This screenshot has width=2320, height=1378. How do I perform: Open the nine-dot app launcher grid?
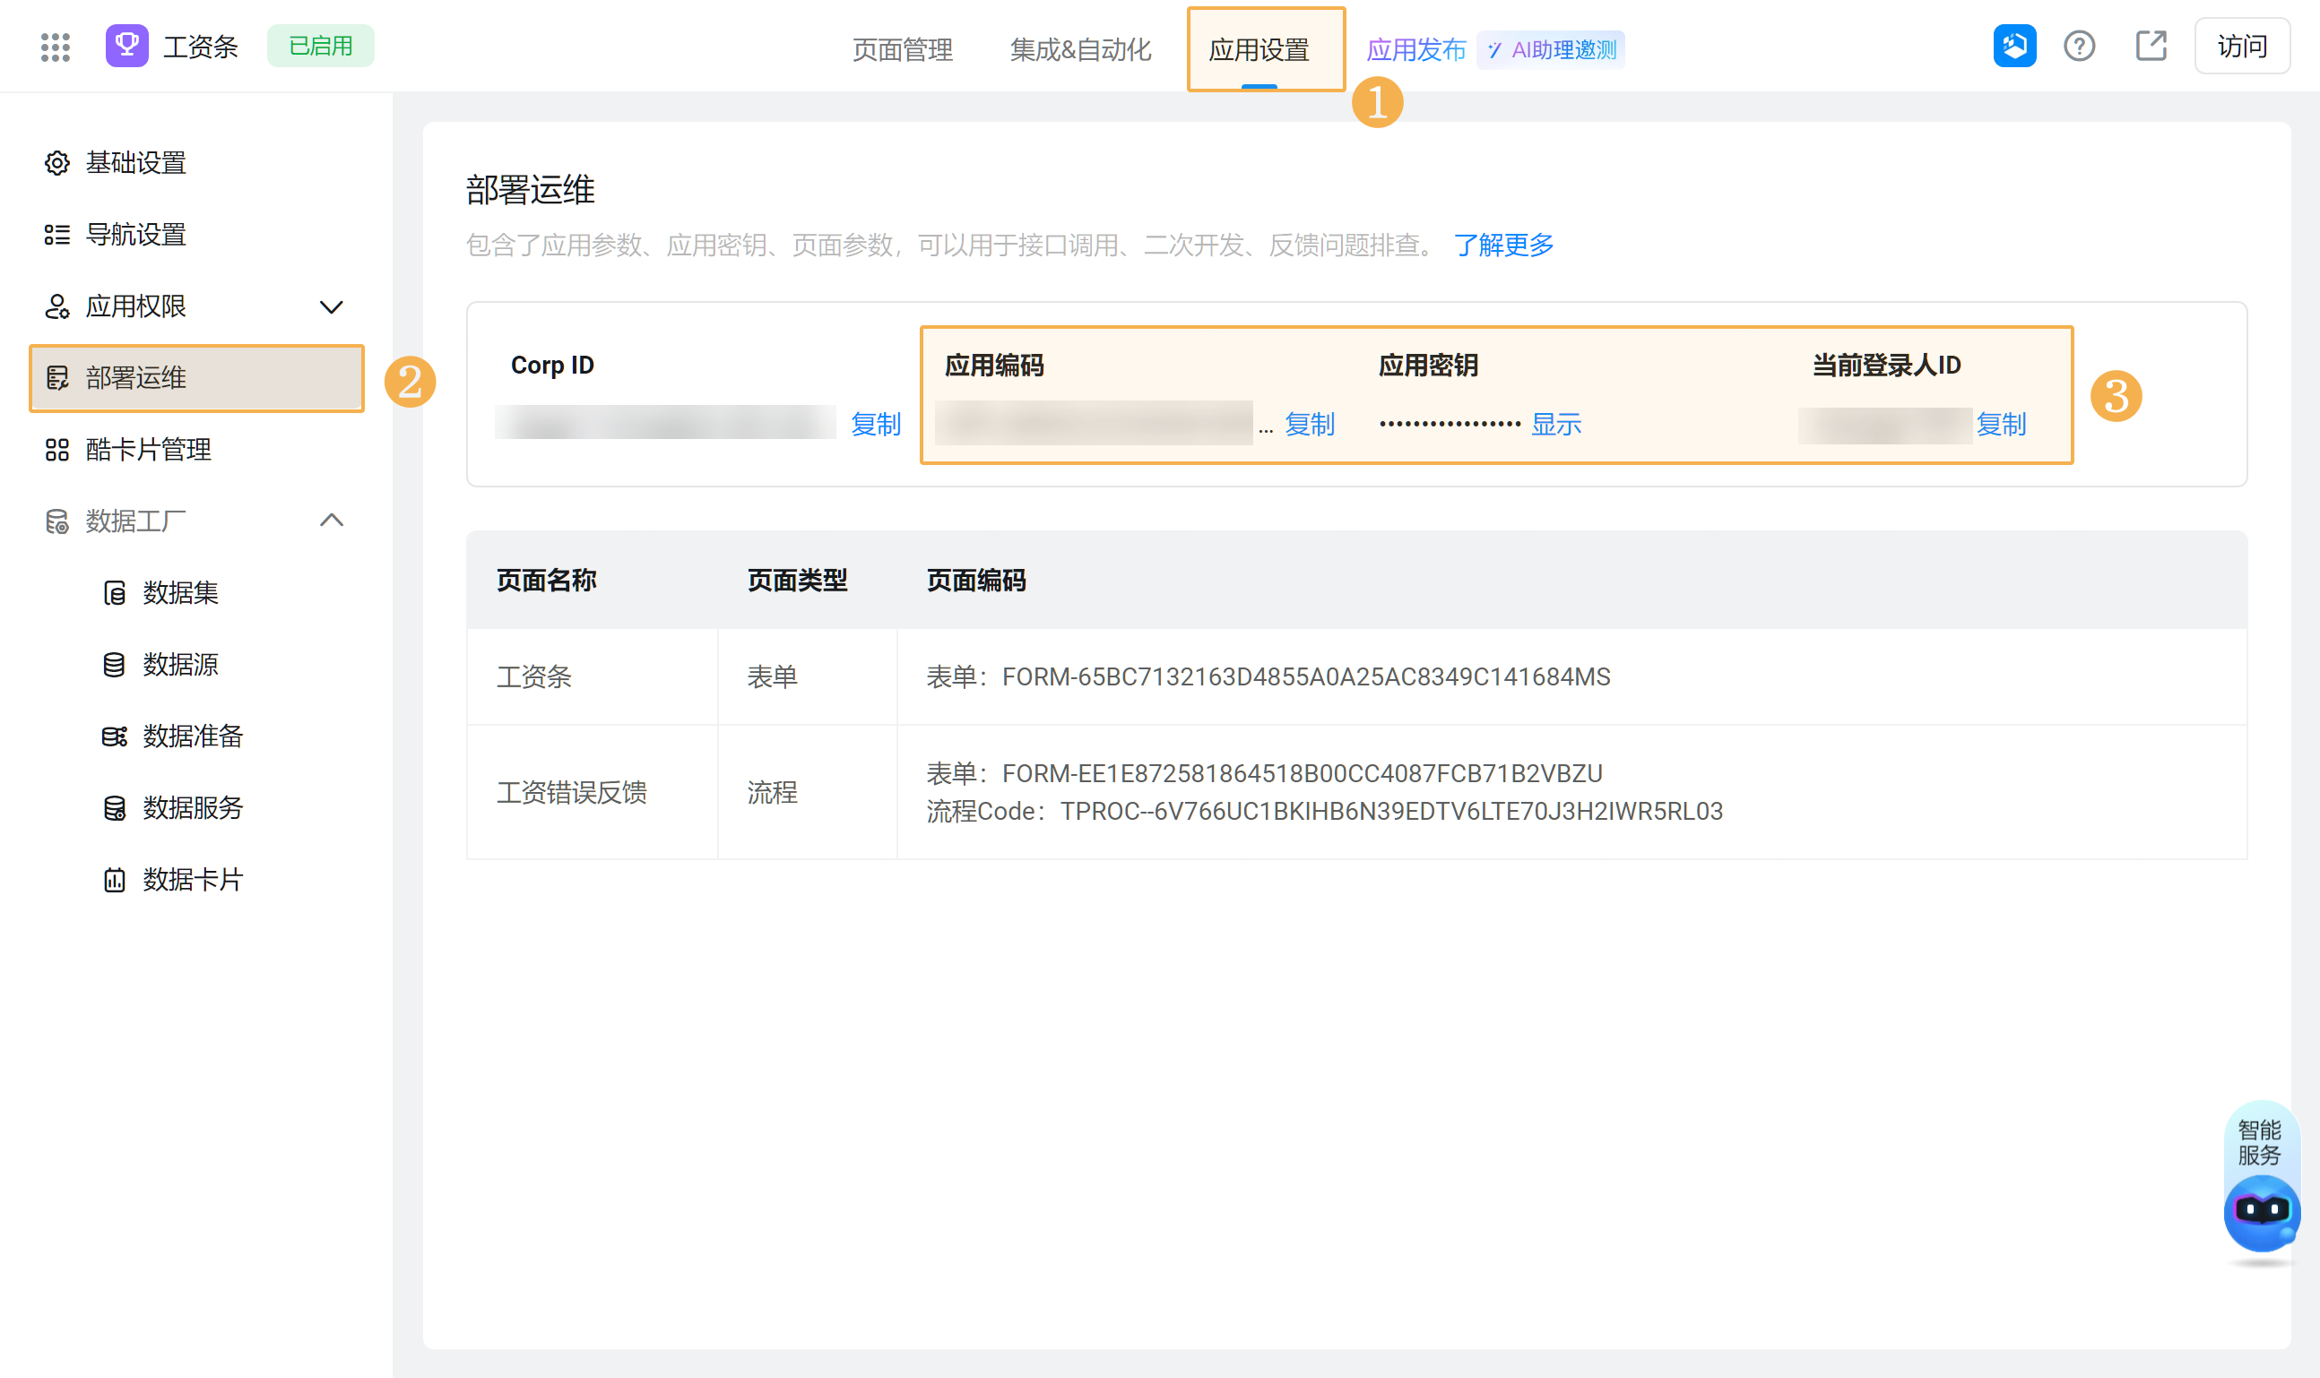click(x=56, y=47)
